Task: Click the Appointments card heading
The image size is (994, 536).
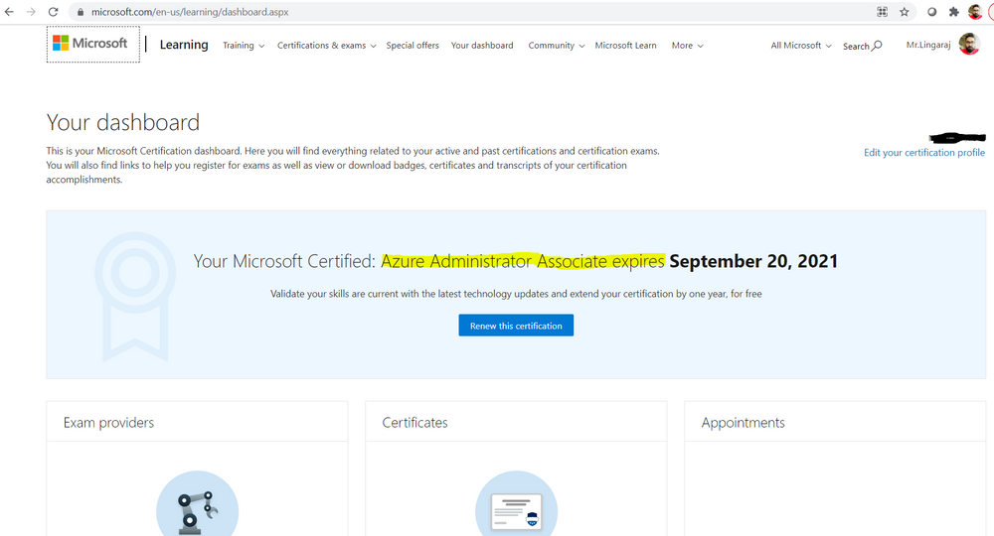Action: click(743, 423)
